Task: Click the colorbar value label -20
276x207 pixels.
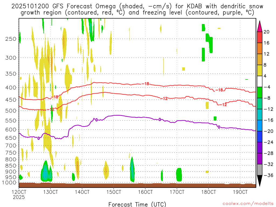Action: pyautogui.click(x=269, y=131)
